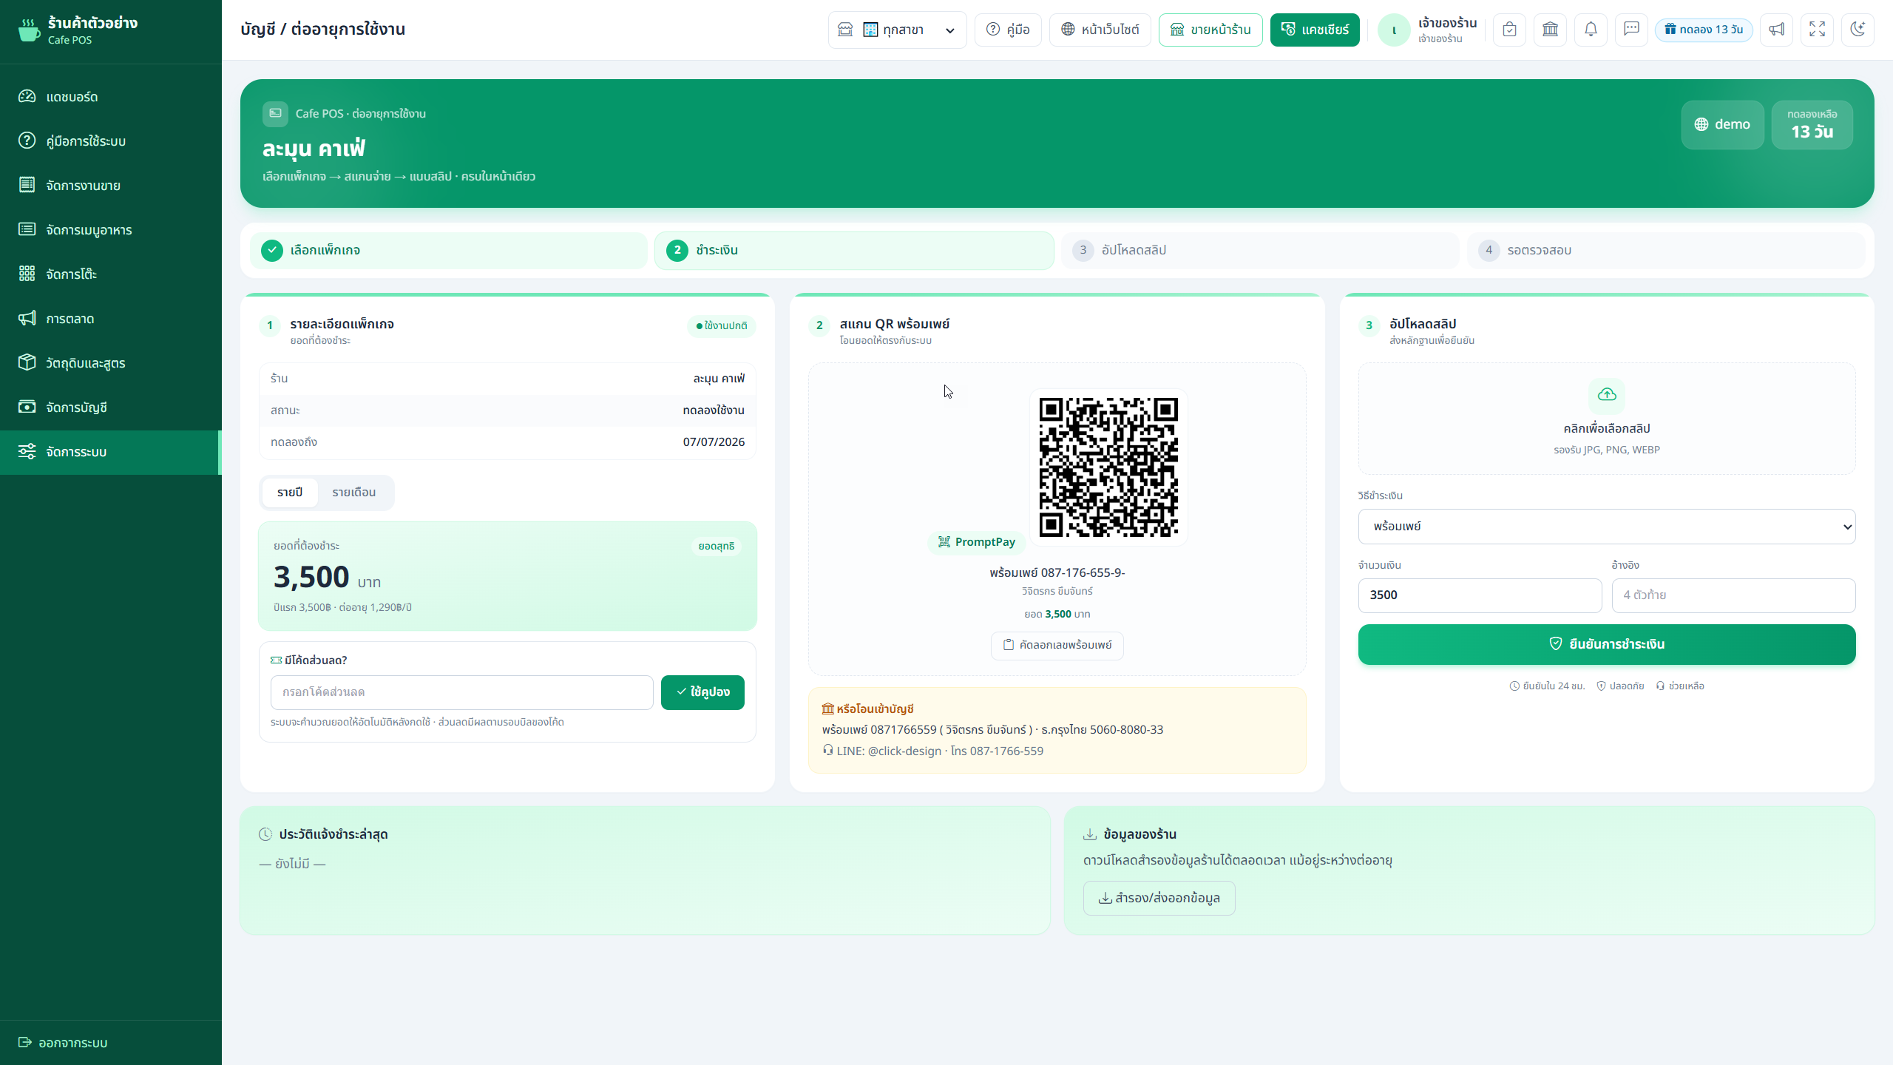Click the ช่วยเหลือ help link below confirm button

pos(1680,686)
